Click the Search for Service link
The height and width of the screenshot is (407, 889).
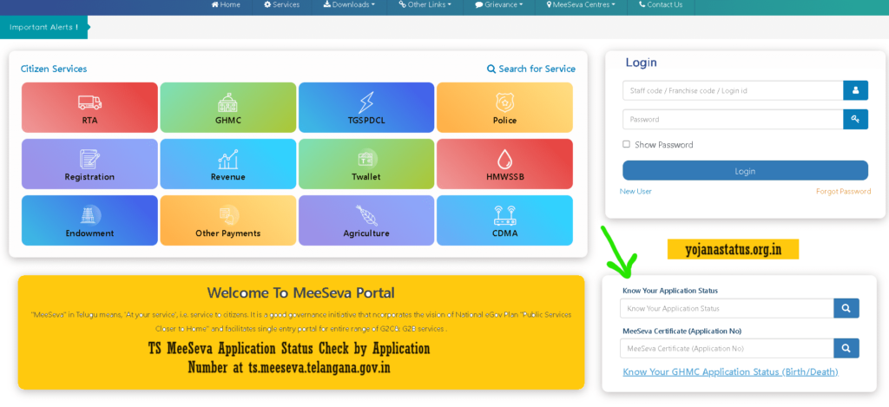tap(530, 69)
